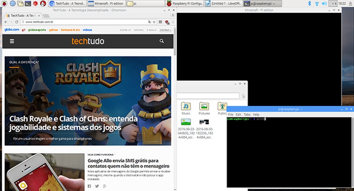
Task: Open the WiFi network icon in tray
Action: (317, 3)
